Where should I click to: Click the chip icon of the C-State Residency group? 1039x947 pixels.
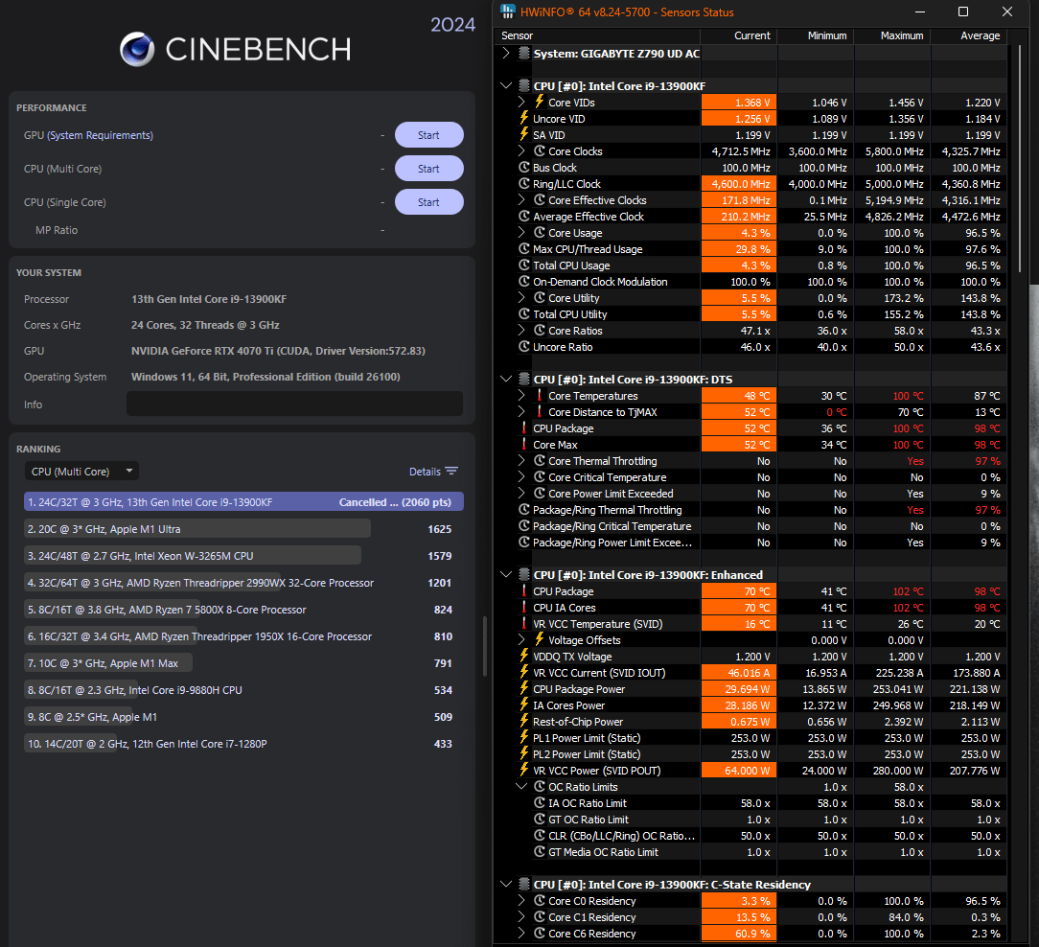(x=524, y=884)
